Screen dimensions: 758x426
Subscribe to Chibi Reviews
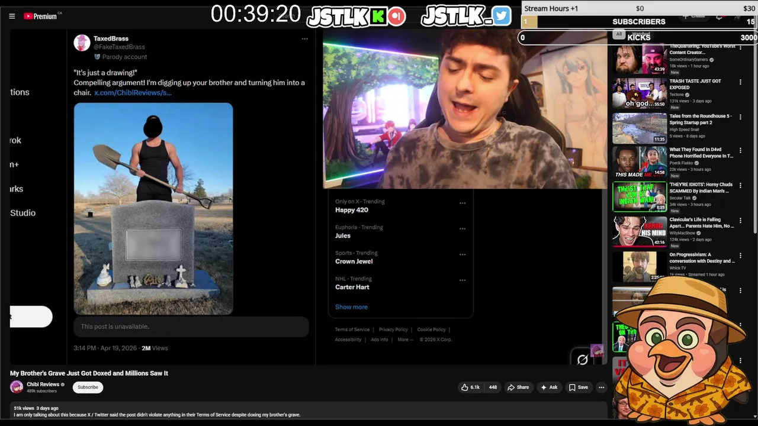tap(88, 387)
